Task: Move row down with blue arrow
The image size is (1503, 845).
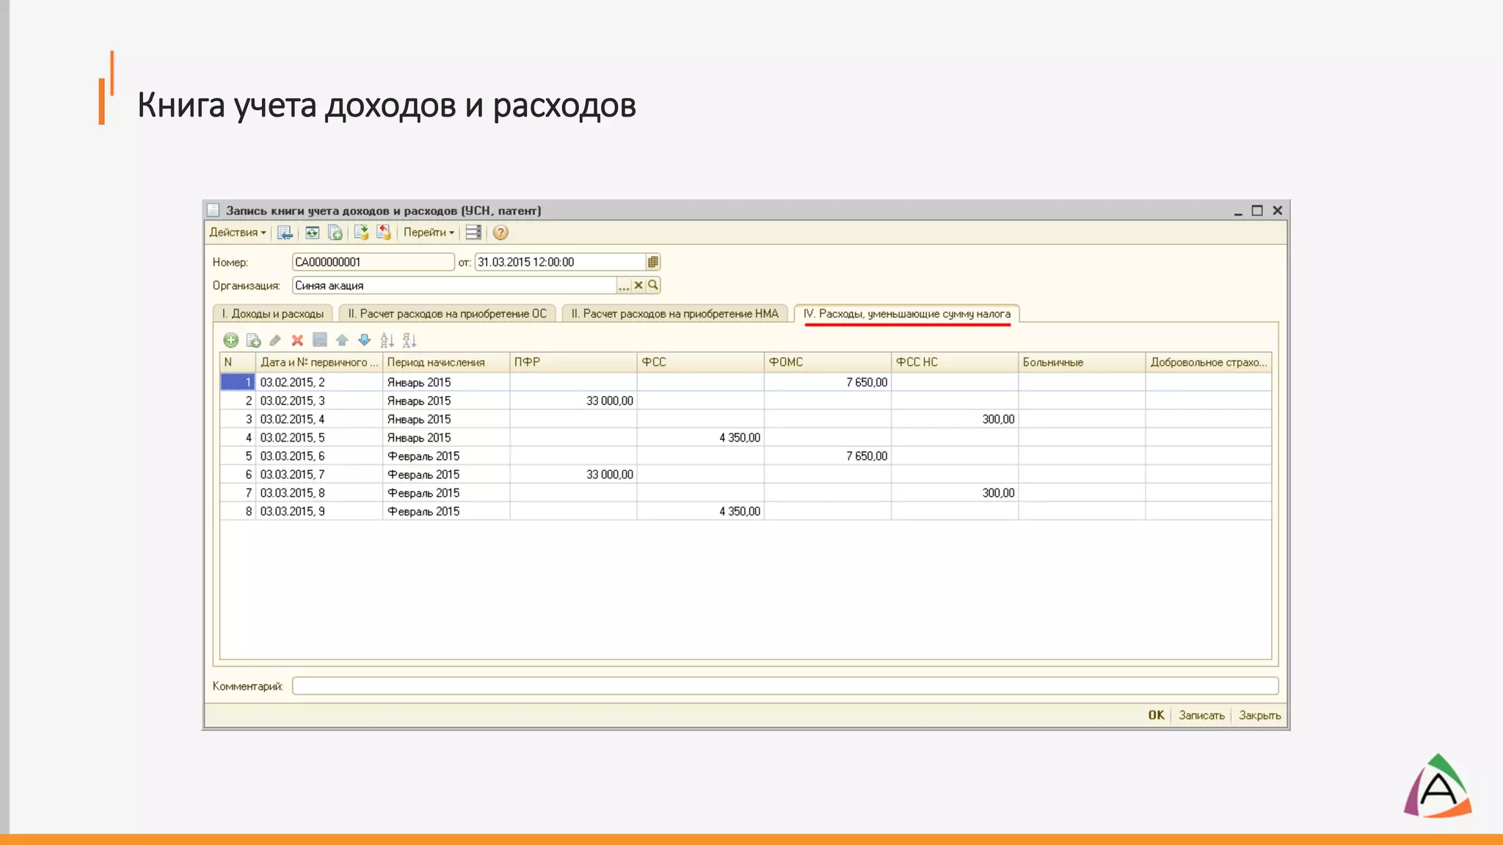Action: pyautogui.click(x=364, y=340)
